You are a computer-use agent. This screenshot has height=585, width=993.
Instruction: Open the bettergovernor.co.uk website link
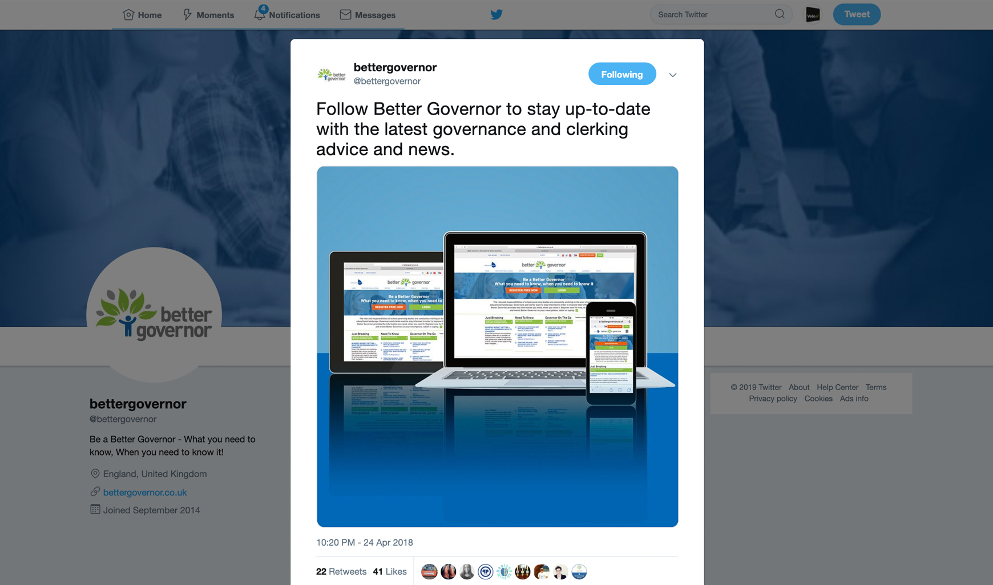pos(145,492)
